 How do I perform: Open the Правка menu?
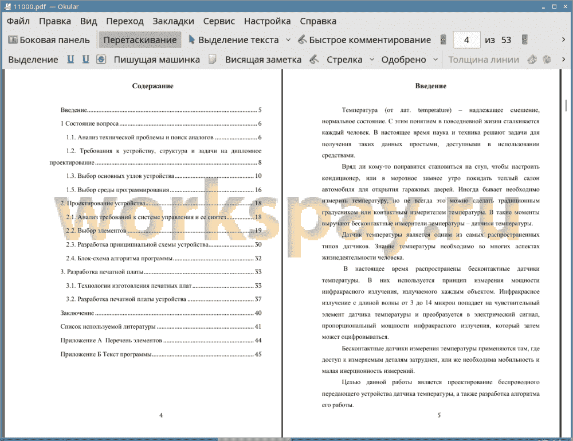coord(55,21)
